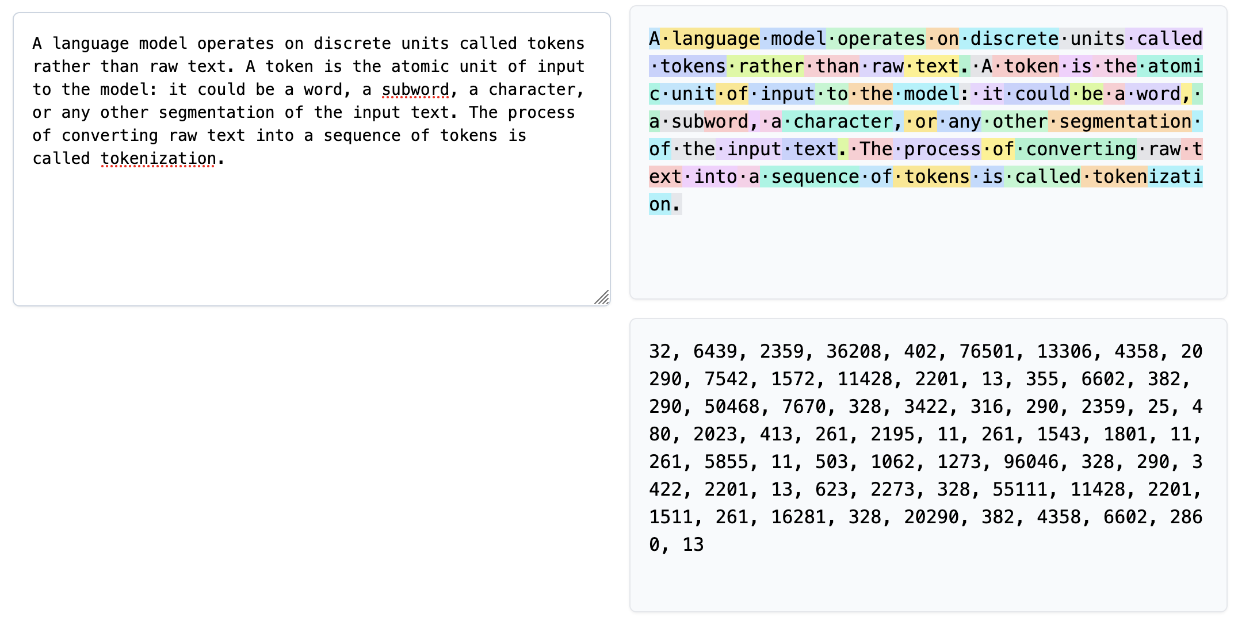
Task: Click the 'character' token in output
Action: 837,122
